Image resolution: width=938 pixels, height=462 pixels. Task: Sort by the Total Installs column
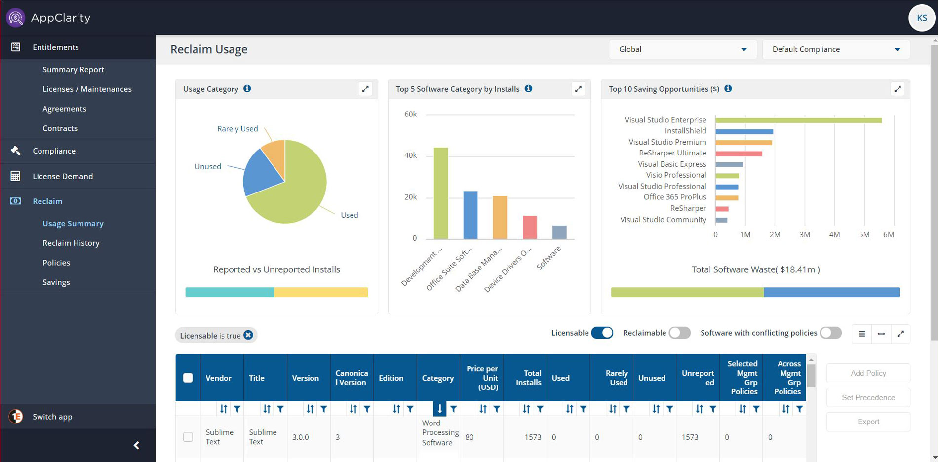(x=526, y=409)
